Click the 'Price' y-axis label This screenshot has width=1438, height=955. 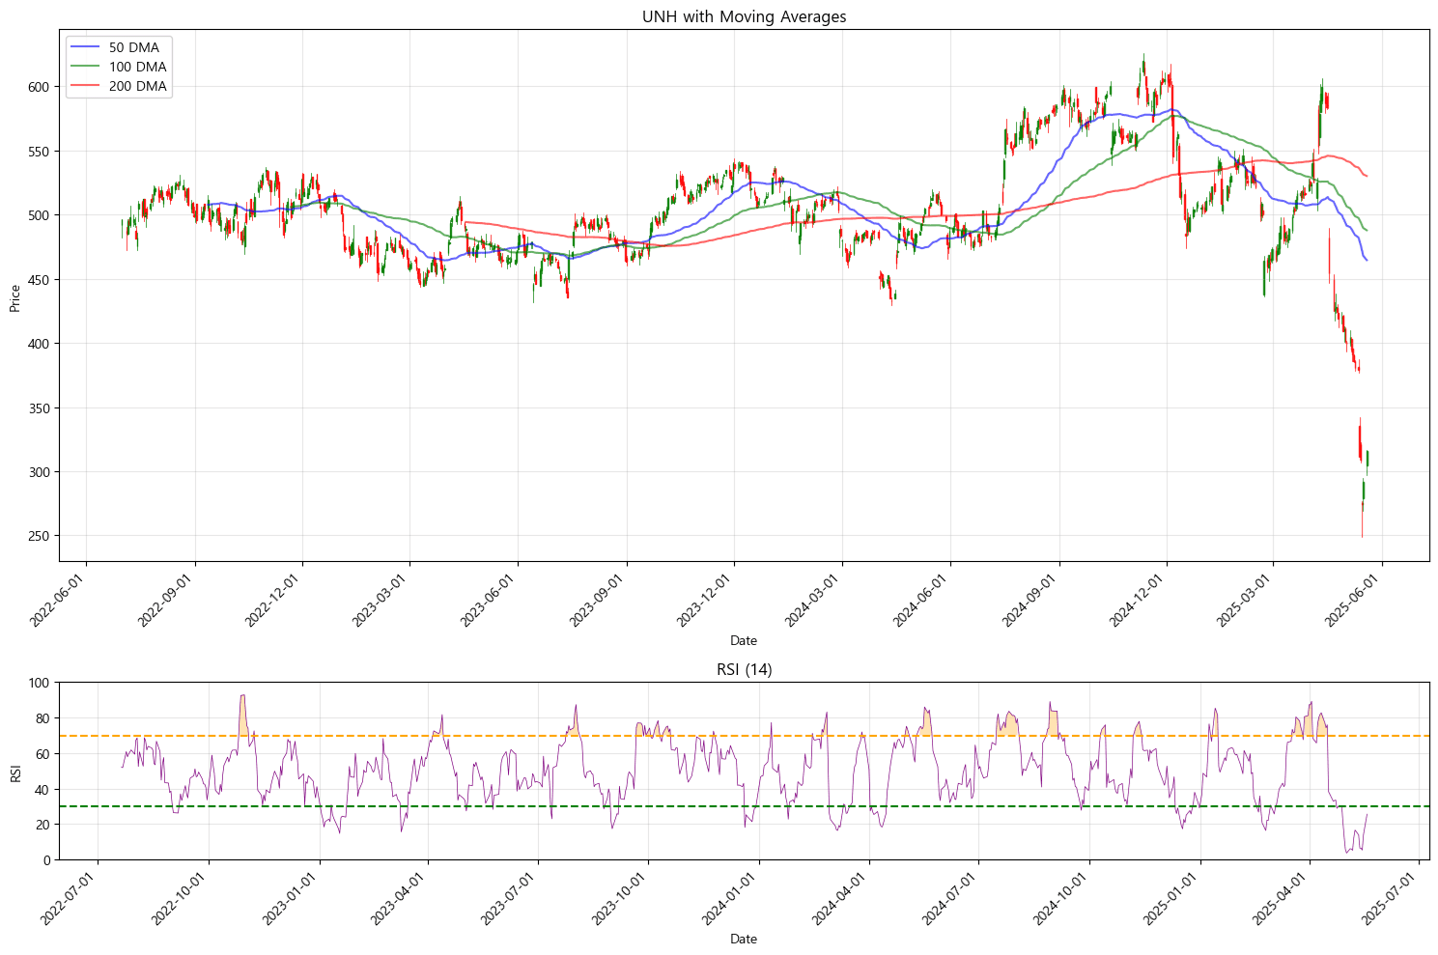[x=15, y=298]
